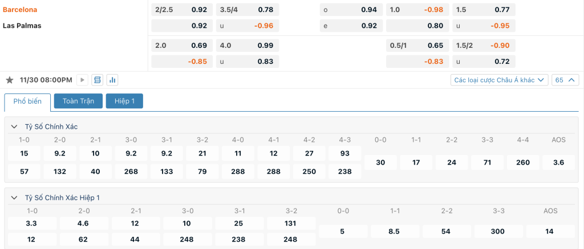
Task: Collapse Tỷ Số Chính Xác Hiệp 1 section
Action: tap(15, 197)
